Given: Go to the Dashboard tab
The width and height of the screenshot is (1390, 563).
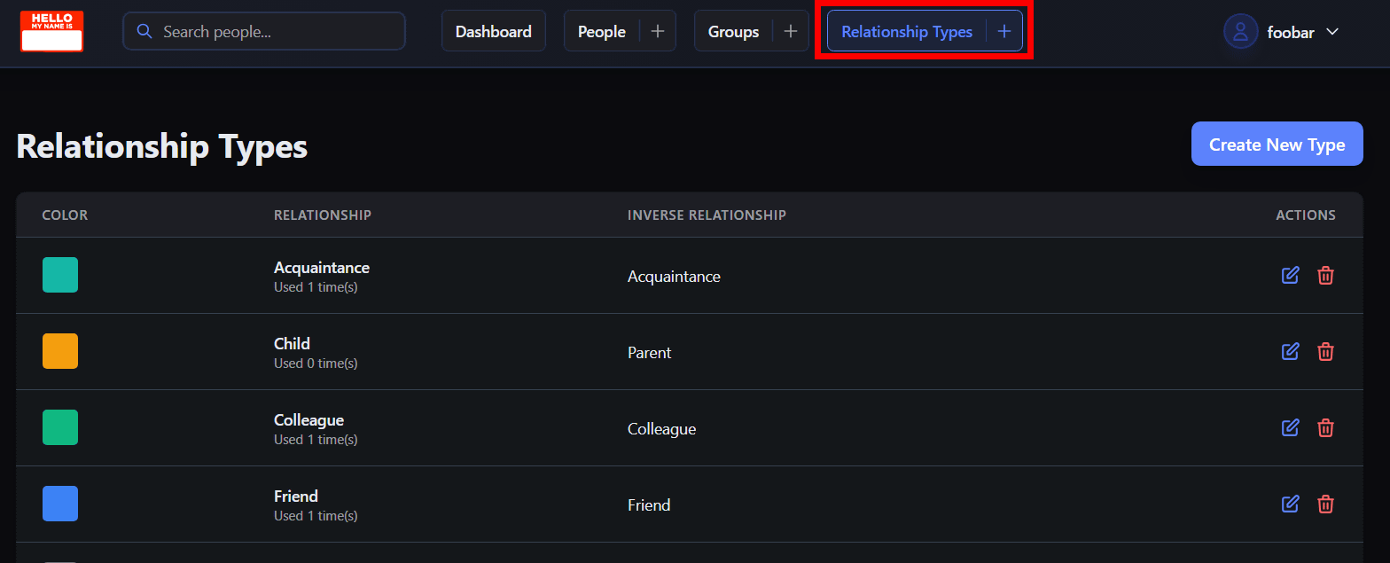Looking at the screenshot, I should click(493, 32).
